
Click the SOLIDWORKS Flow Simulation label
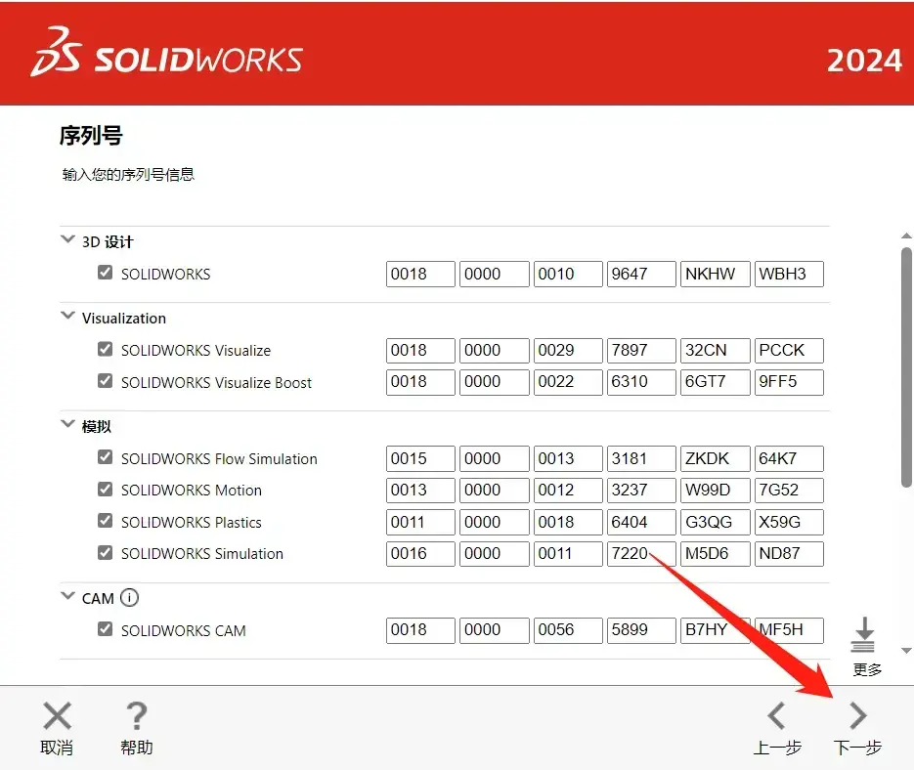(219, 459)
